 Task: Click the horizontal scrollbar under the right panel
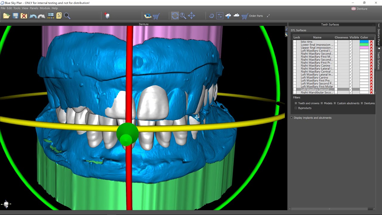329,209
